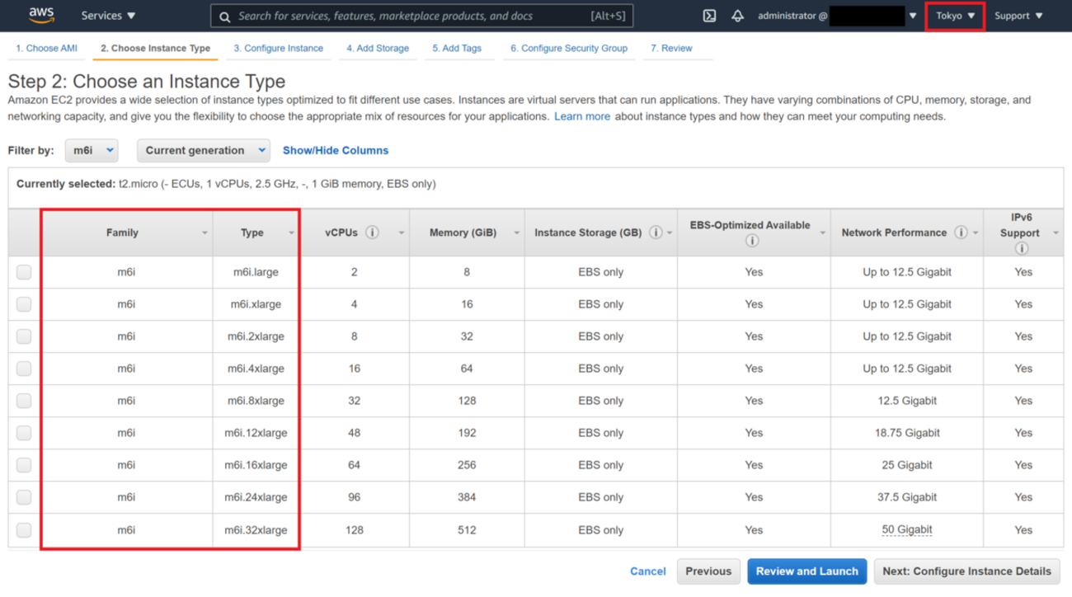Select the m6i.4xlarge instance checkbox

[x=24, y=369]
